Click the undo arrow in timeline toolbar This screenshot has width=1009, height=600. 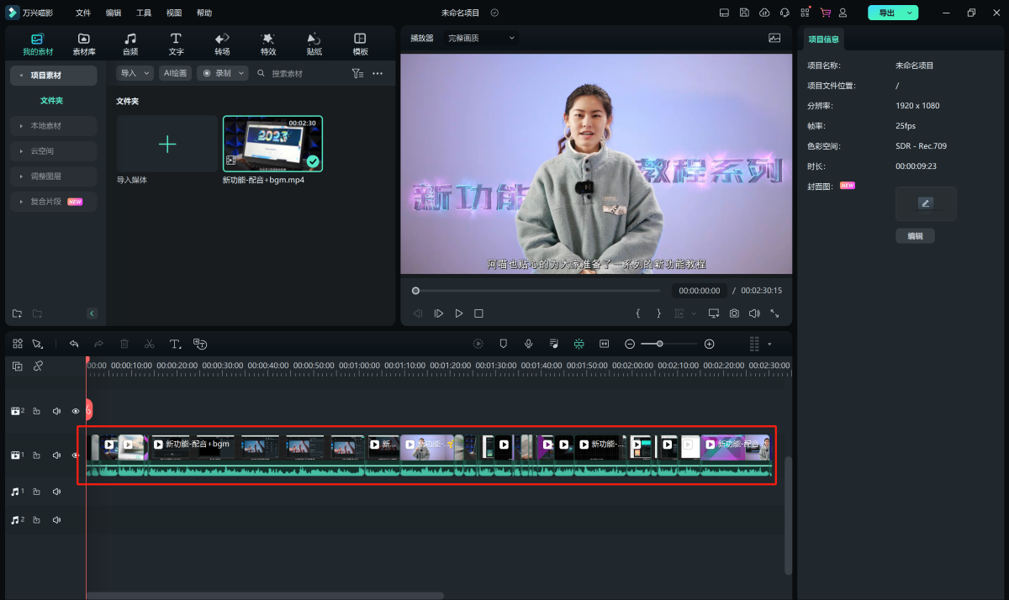[x=74, y=344]
